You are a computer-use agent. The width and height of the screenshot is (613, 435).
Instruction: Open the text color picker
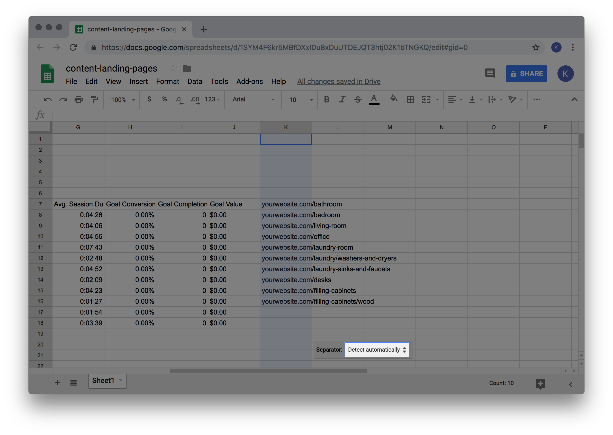[x=374, y=100]
